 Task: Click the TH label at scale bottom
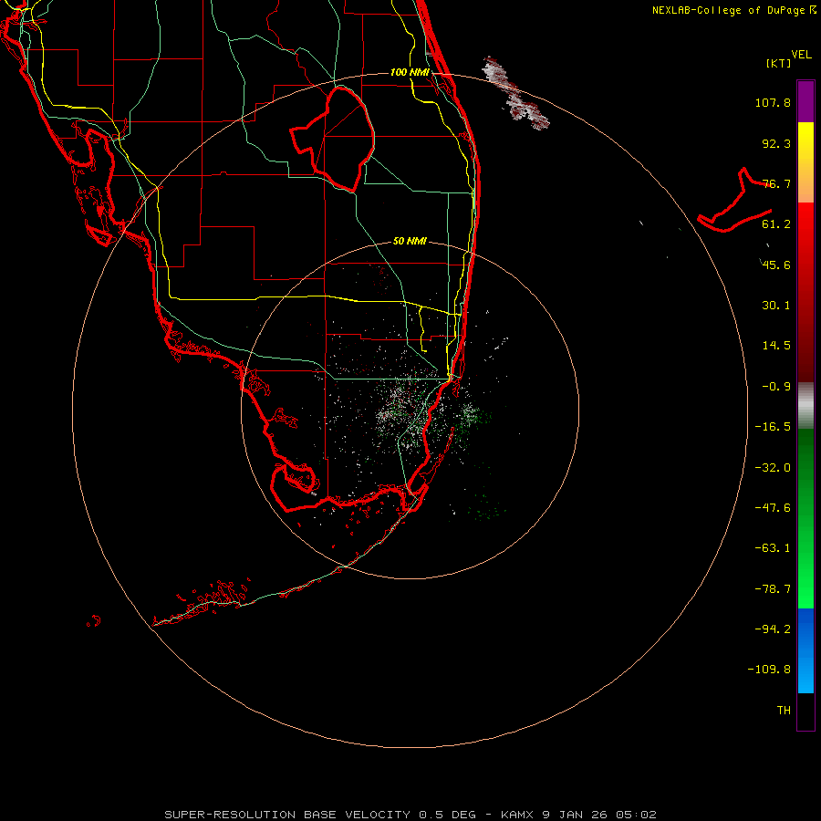[x=784, y=711]
